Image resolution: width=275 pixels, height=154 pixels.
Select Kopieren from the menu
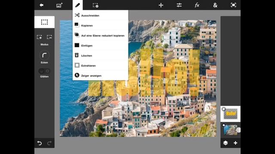[100, 25]
